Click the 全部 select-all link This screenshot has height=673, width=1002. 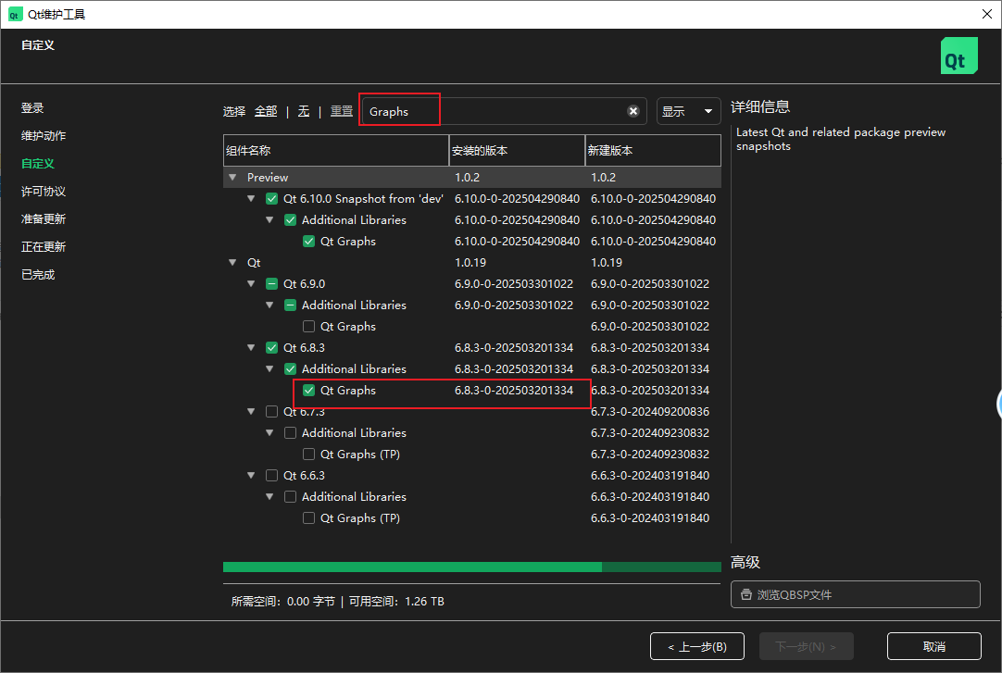tap(266, 111)
